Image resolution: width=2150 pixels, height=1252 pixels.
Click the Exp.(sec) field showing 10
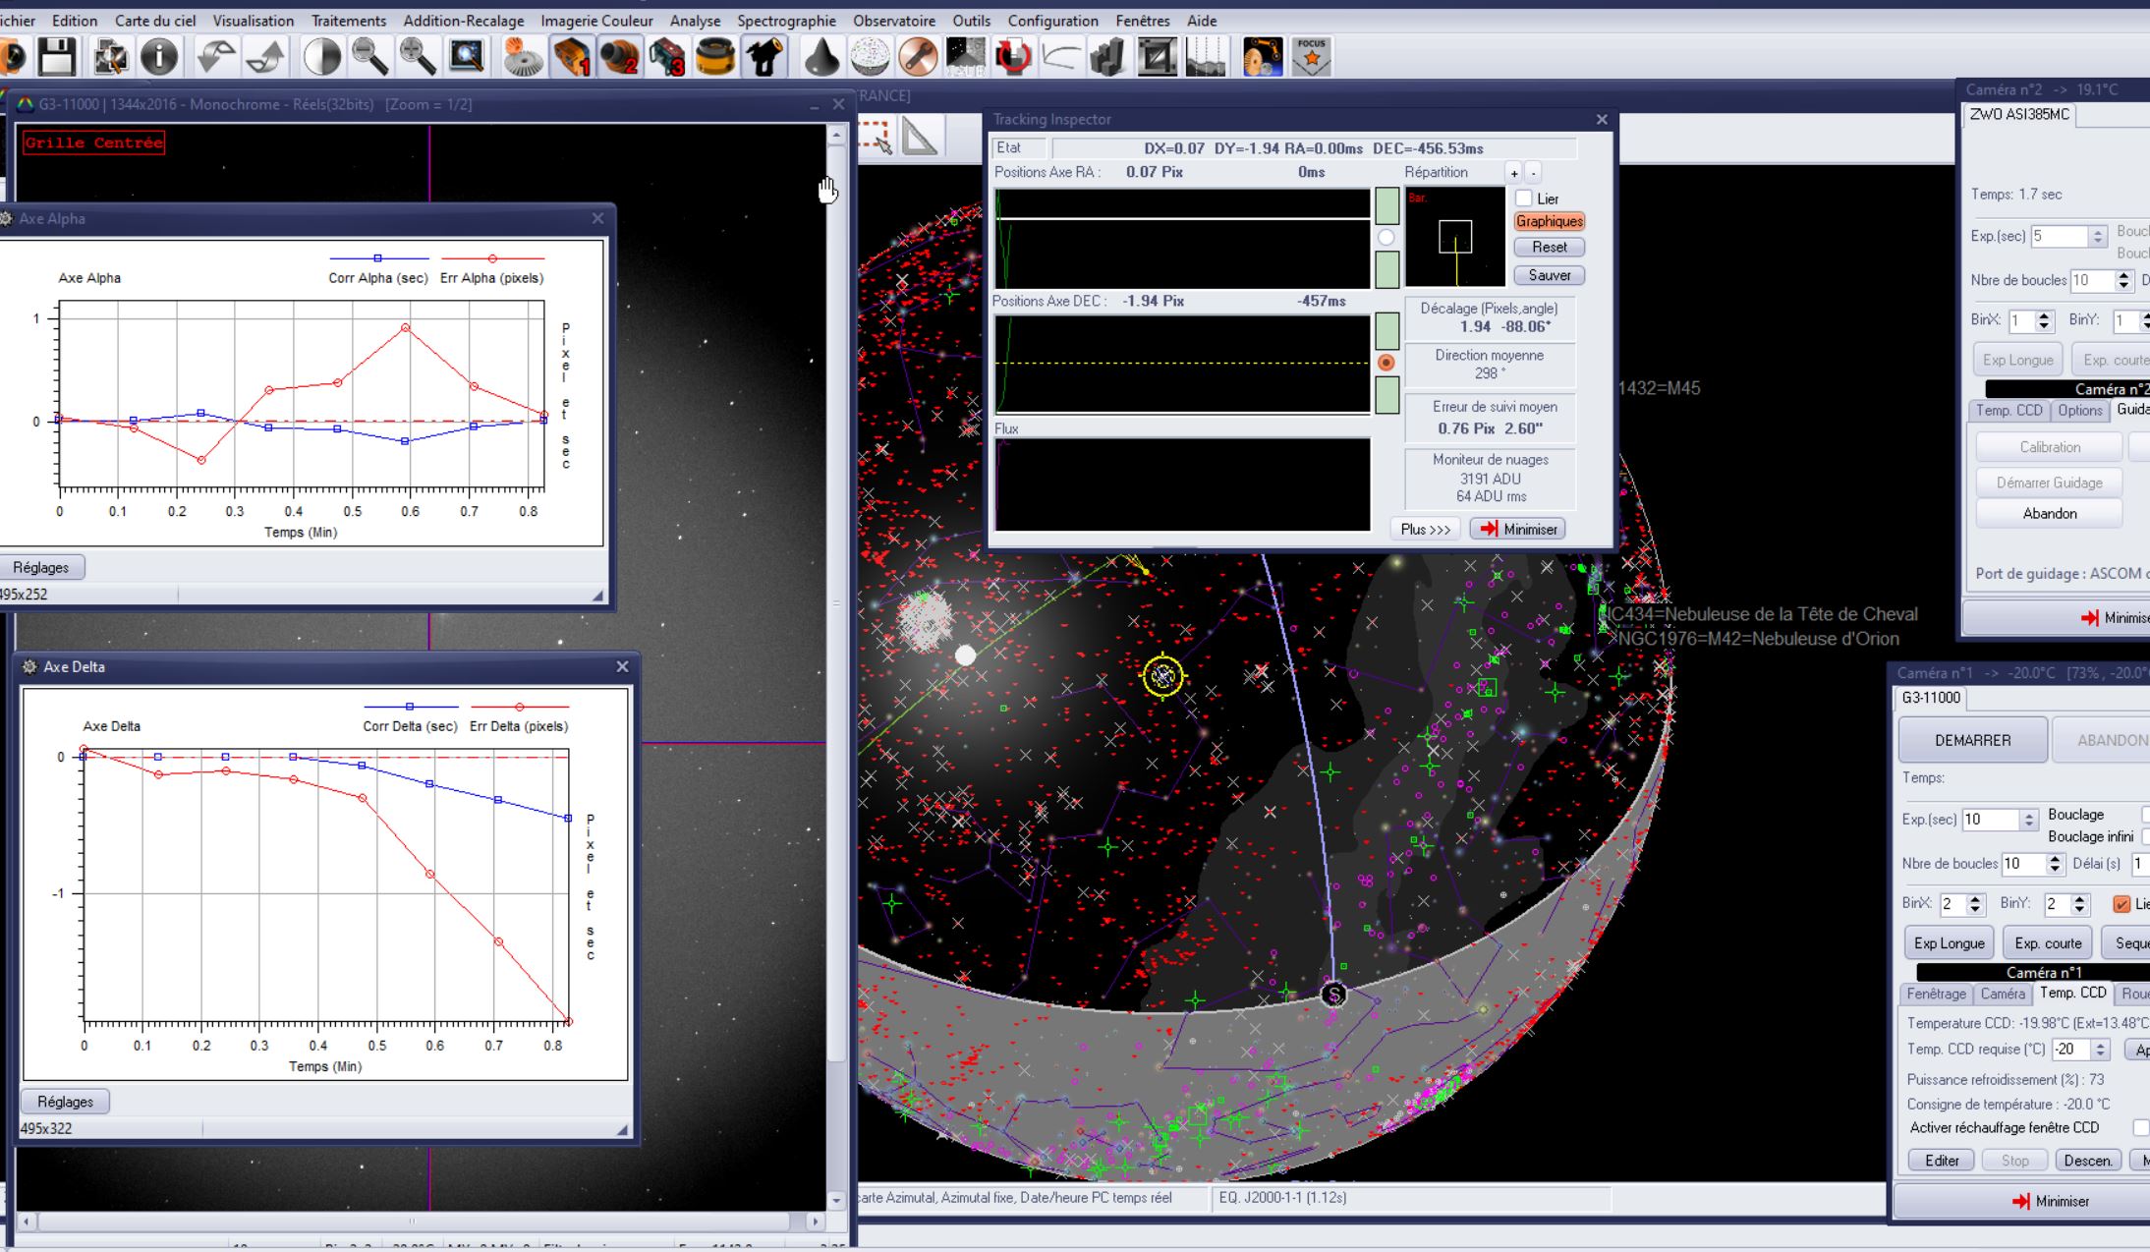(x=1989, y=819)
